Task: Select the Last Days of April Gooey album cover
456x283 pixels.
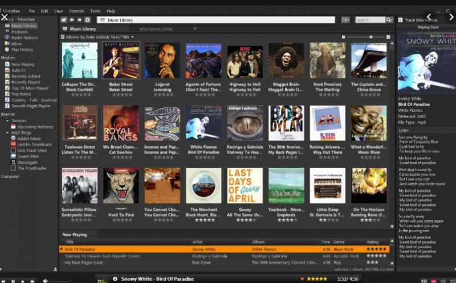Action: (x=245, y=185)
